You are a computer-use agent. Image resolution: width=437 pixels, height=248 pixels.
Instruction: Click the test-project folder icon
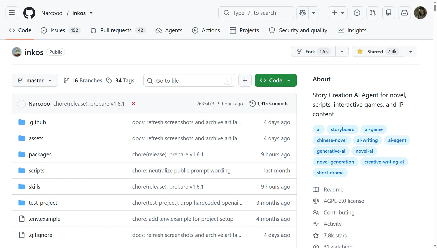(x=22, y=203)
